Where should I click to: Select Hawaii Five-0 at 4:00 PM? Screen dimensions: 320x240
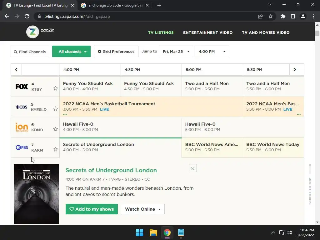[121, 127]
